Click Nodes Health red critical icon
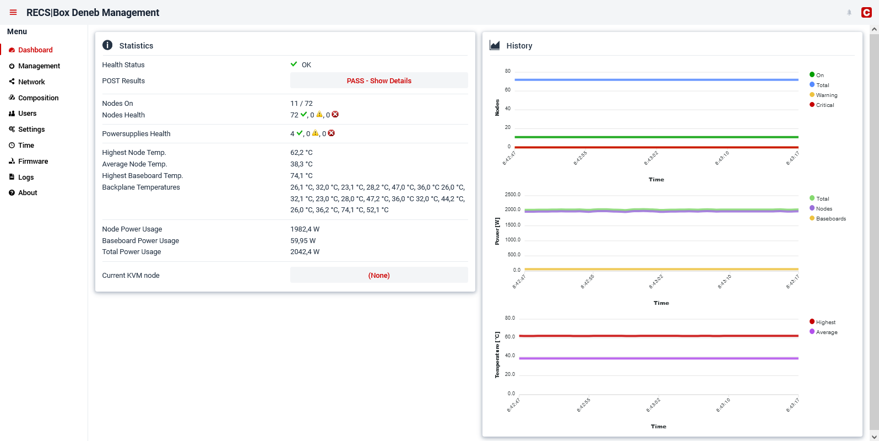Viewport: 879px width, 441px height. pos(335,115)
